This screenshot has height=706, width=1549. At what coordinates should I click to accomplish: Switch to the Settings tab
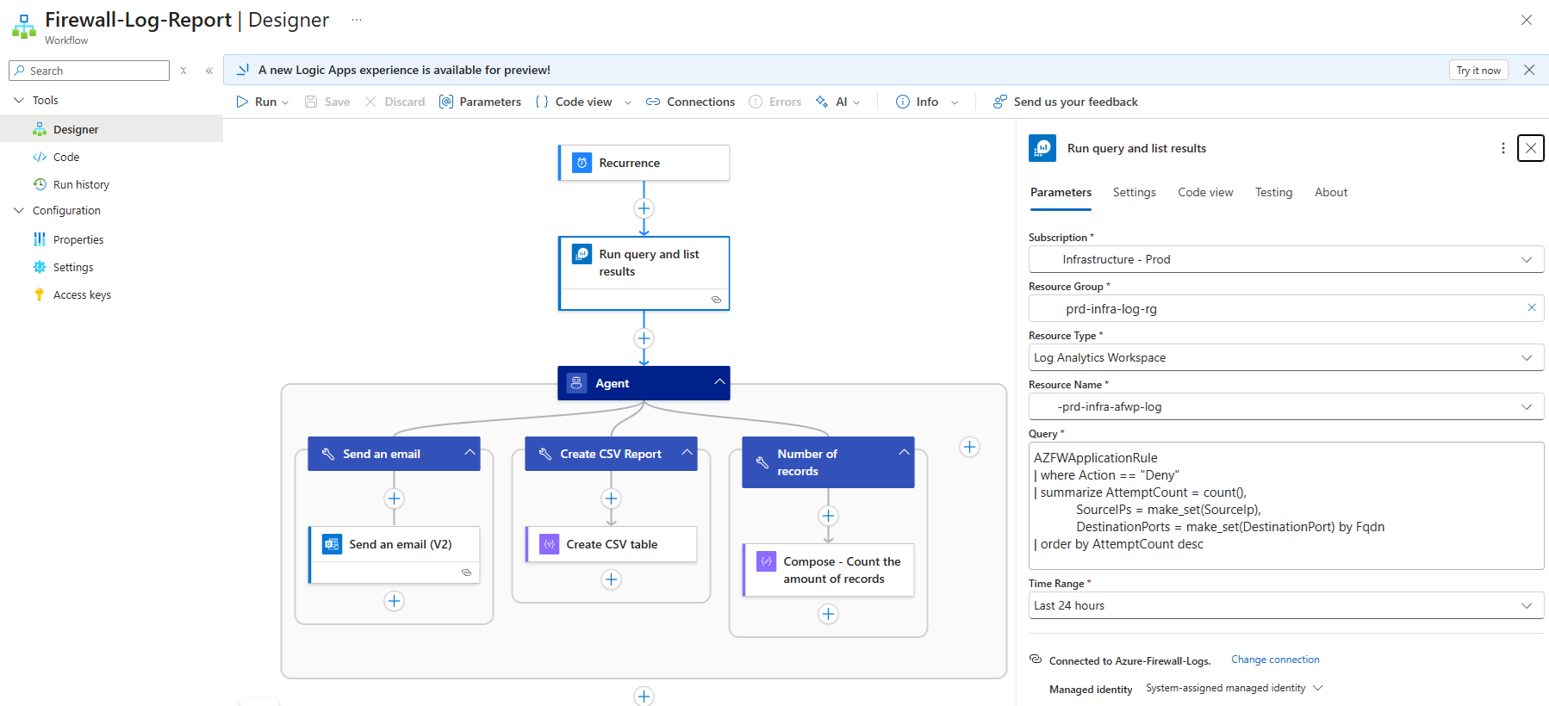tap(1134, 192)
